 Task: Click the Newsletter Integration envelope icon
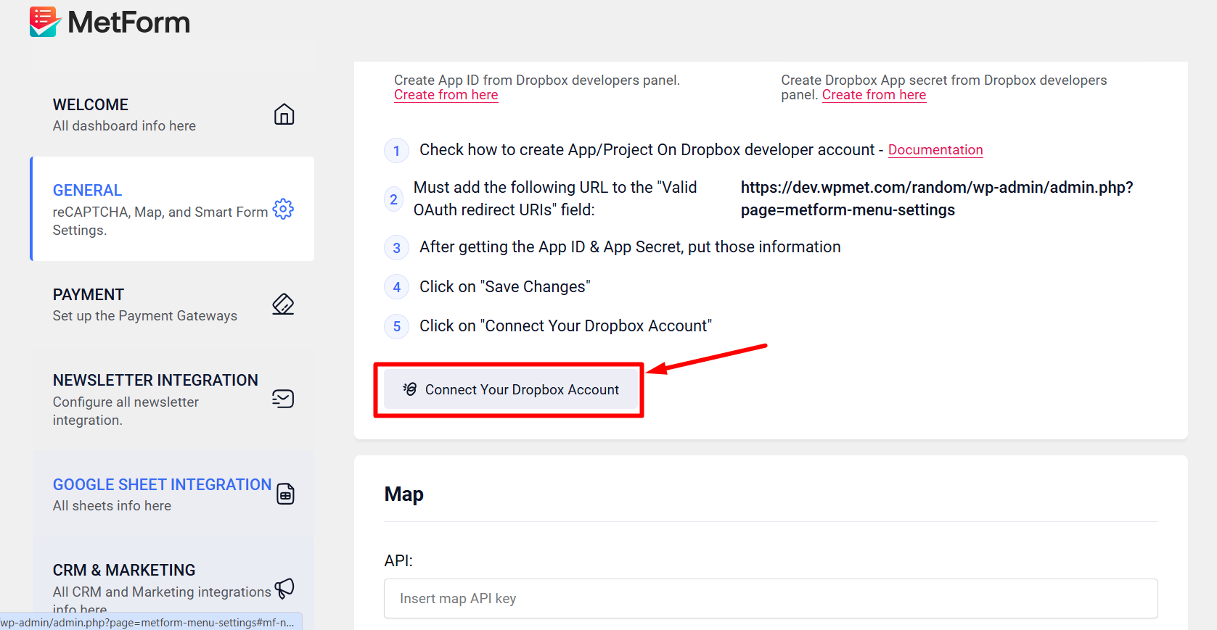(x=283, y=399)
